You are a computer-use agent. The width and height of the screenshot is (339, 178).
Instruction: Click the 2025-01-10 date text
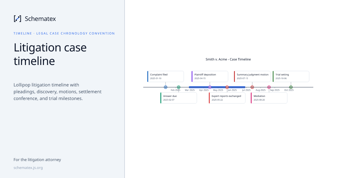click(x=156, y=78)
